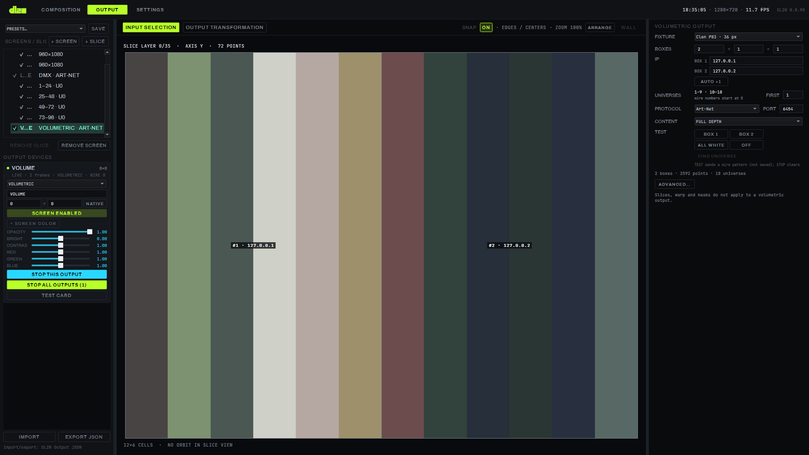
Task: Click the DL20 logo icon
Action: pos(18,10)
